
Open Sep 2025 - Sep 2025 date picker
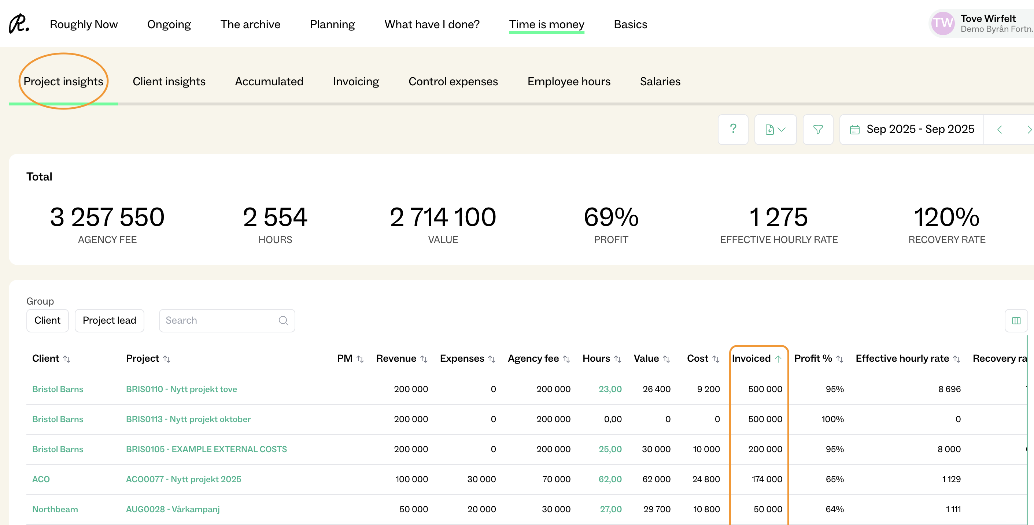click(920, 129)
